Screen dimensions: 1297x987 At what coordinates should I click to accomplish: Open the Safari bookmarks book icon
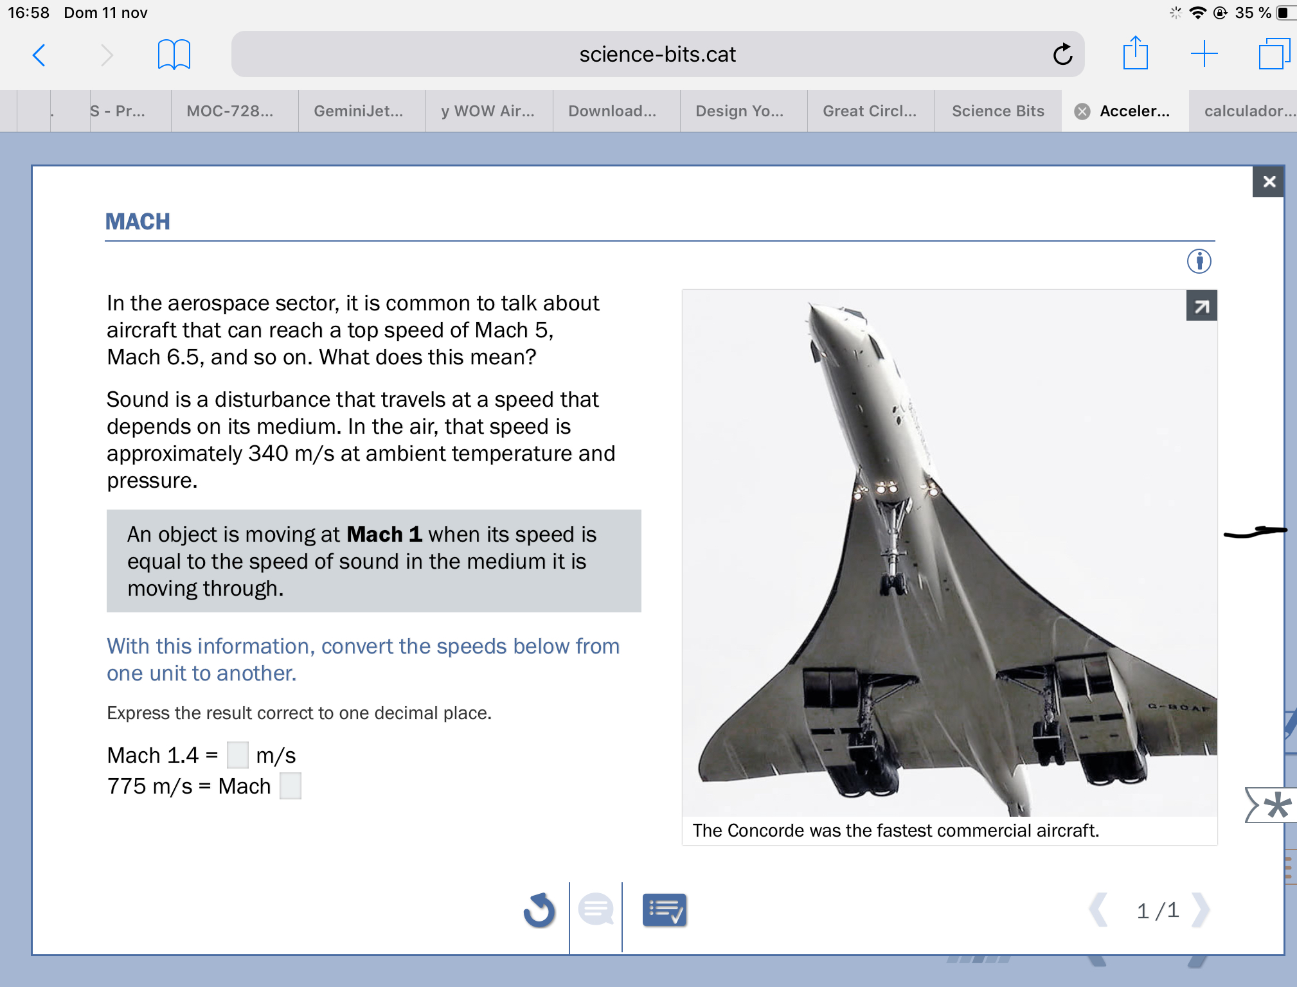[174, 55]
